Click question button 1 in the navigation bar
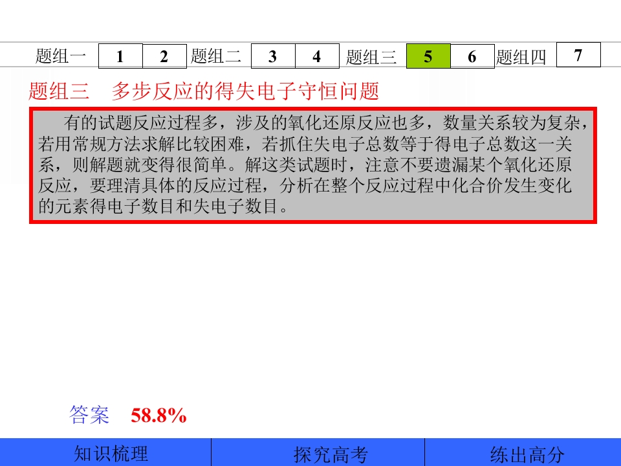The width and height of the screenshot is (621, 466). pyautogui.click(x=120, y=56)
